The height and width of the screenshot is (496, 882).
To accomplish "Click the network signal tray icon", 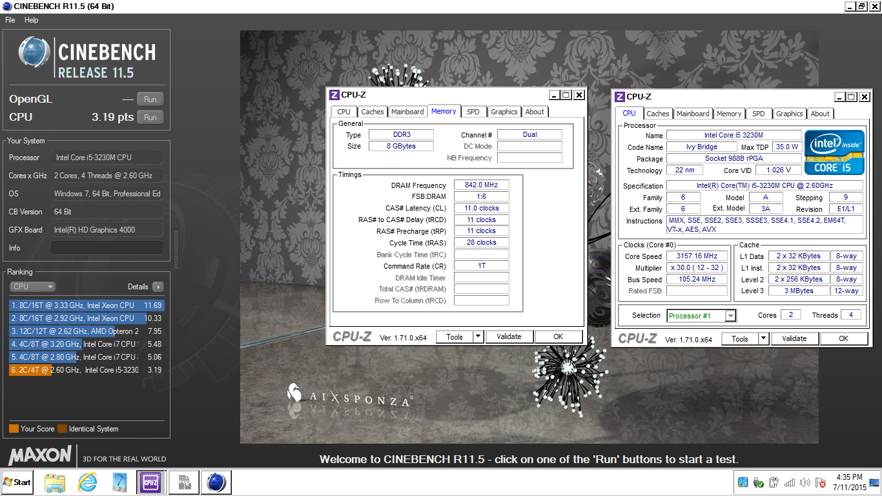I will tap(788, 482).
